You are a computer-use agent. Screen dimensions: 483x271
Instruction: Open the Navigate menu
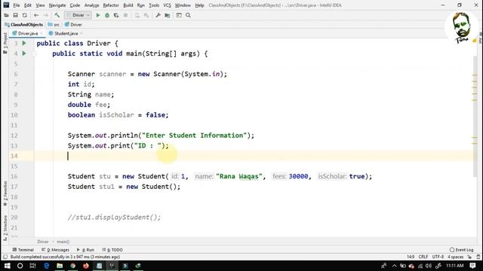click(x=57, y=5)
